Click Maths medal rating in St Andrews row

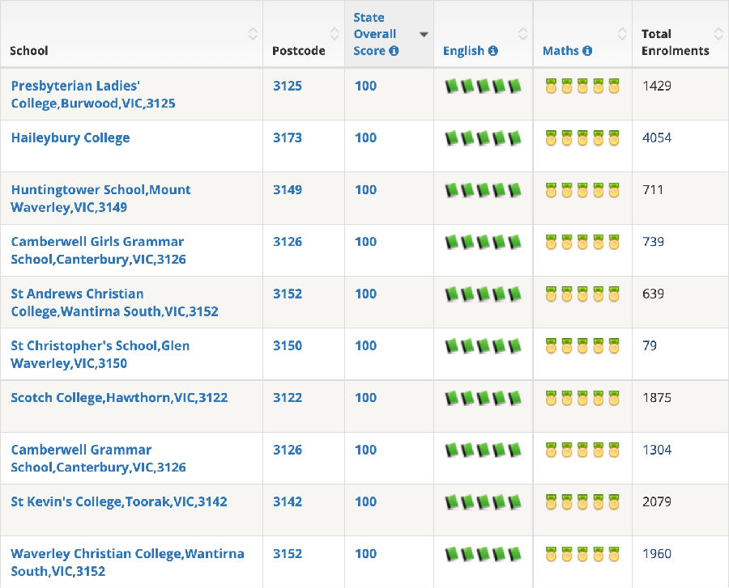coord(582,294)
